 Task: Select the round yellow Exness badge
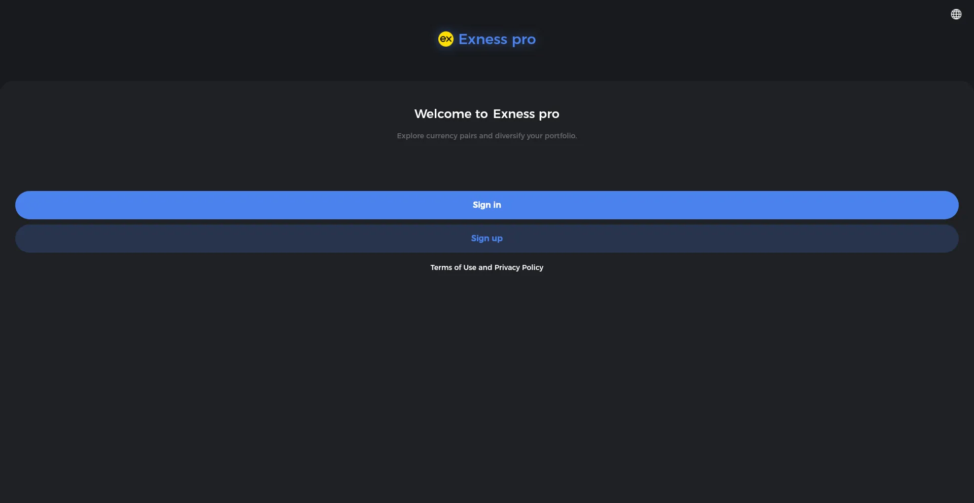click(x=445, y=39)
